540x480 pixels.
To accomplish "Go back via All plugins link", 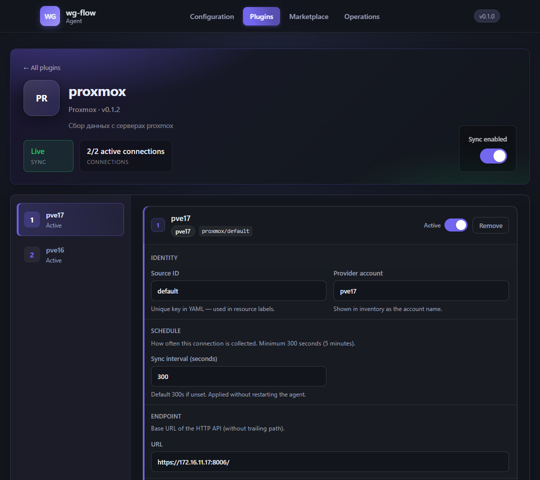I will click(41, 68).
